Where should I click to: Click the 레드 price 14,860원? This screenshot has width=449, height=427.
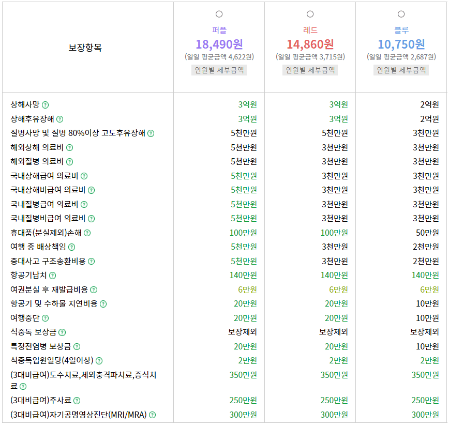[x=310, y=44]
